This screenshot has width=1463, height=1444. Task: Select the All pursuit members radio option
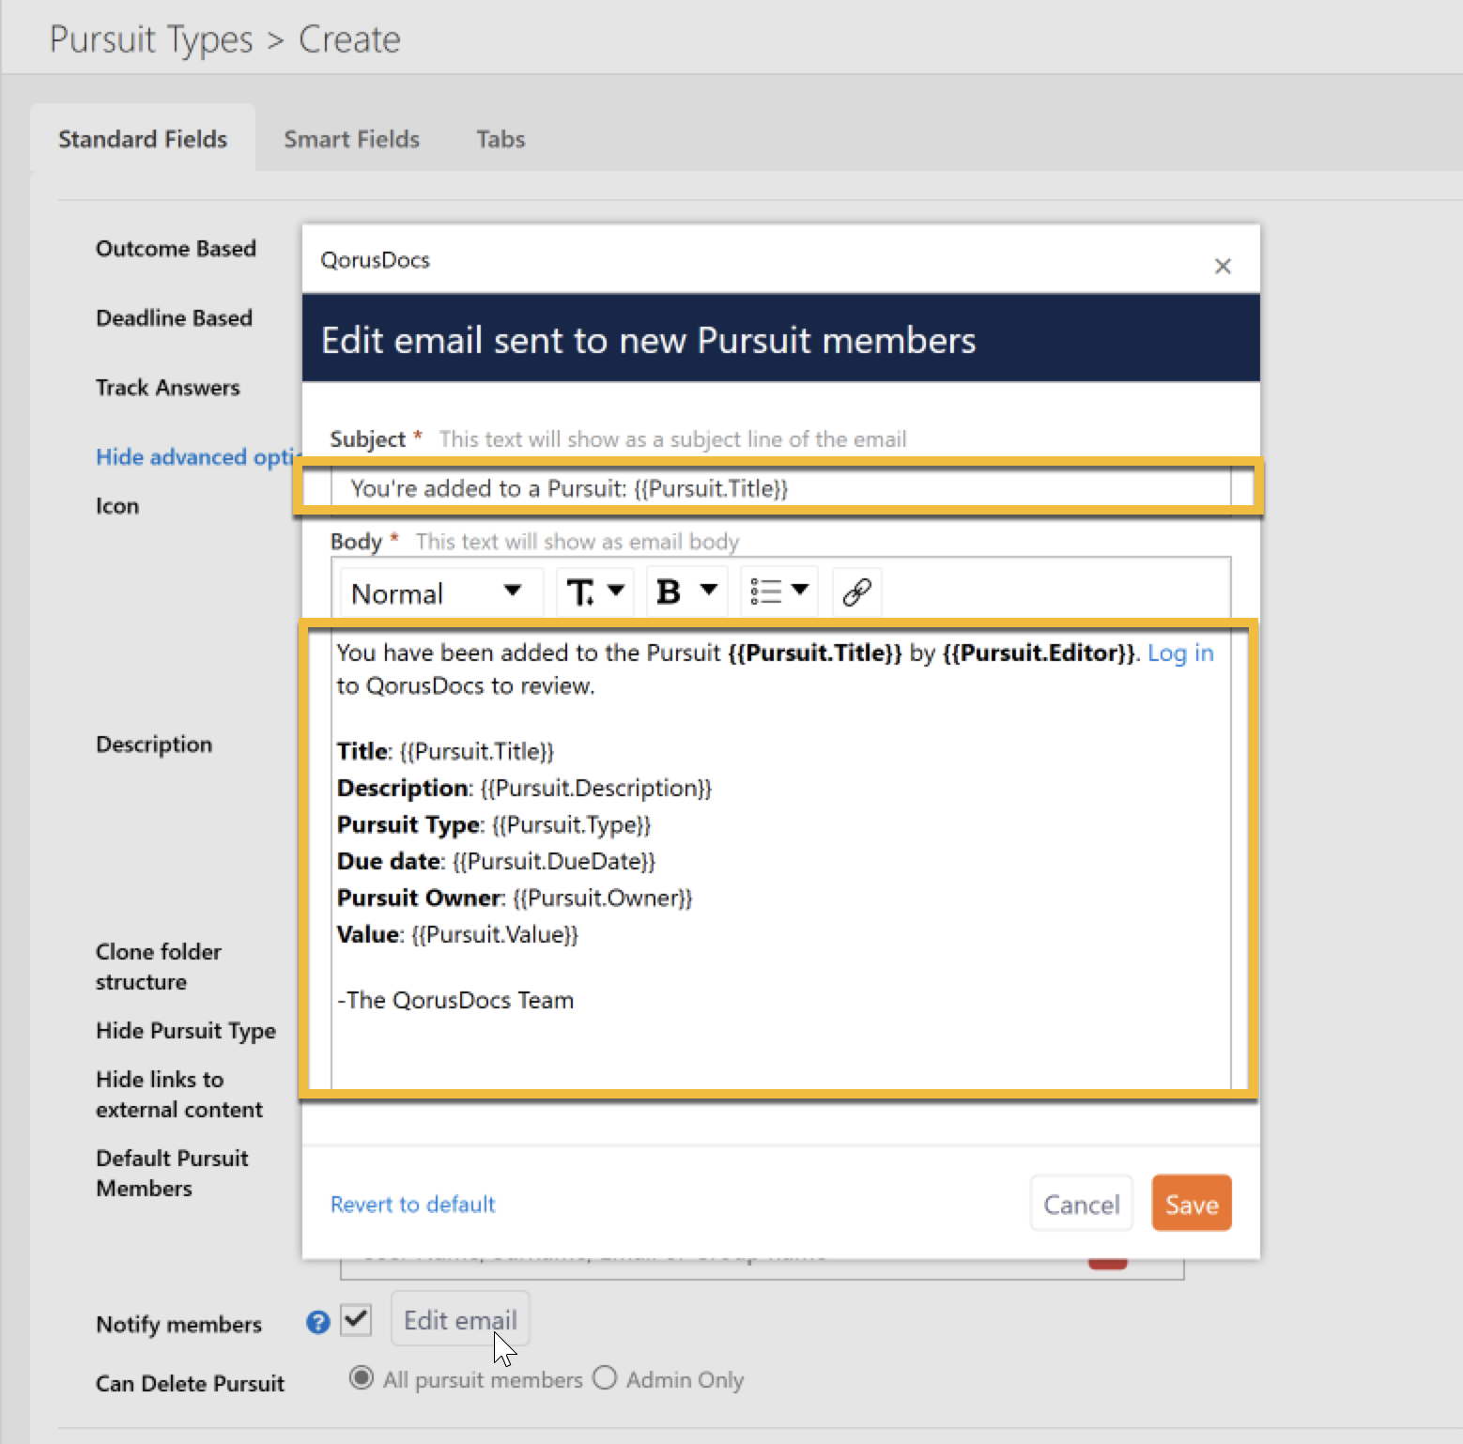pyautogui.click(x=361, y=1378)
